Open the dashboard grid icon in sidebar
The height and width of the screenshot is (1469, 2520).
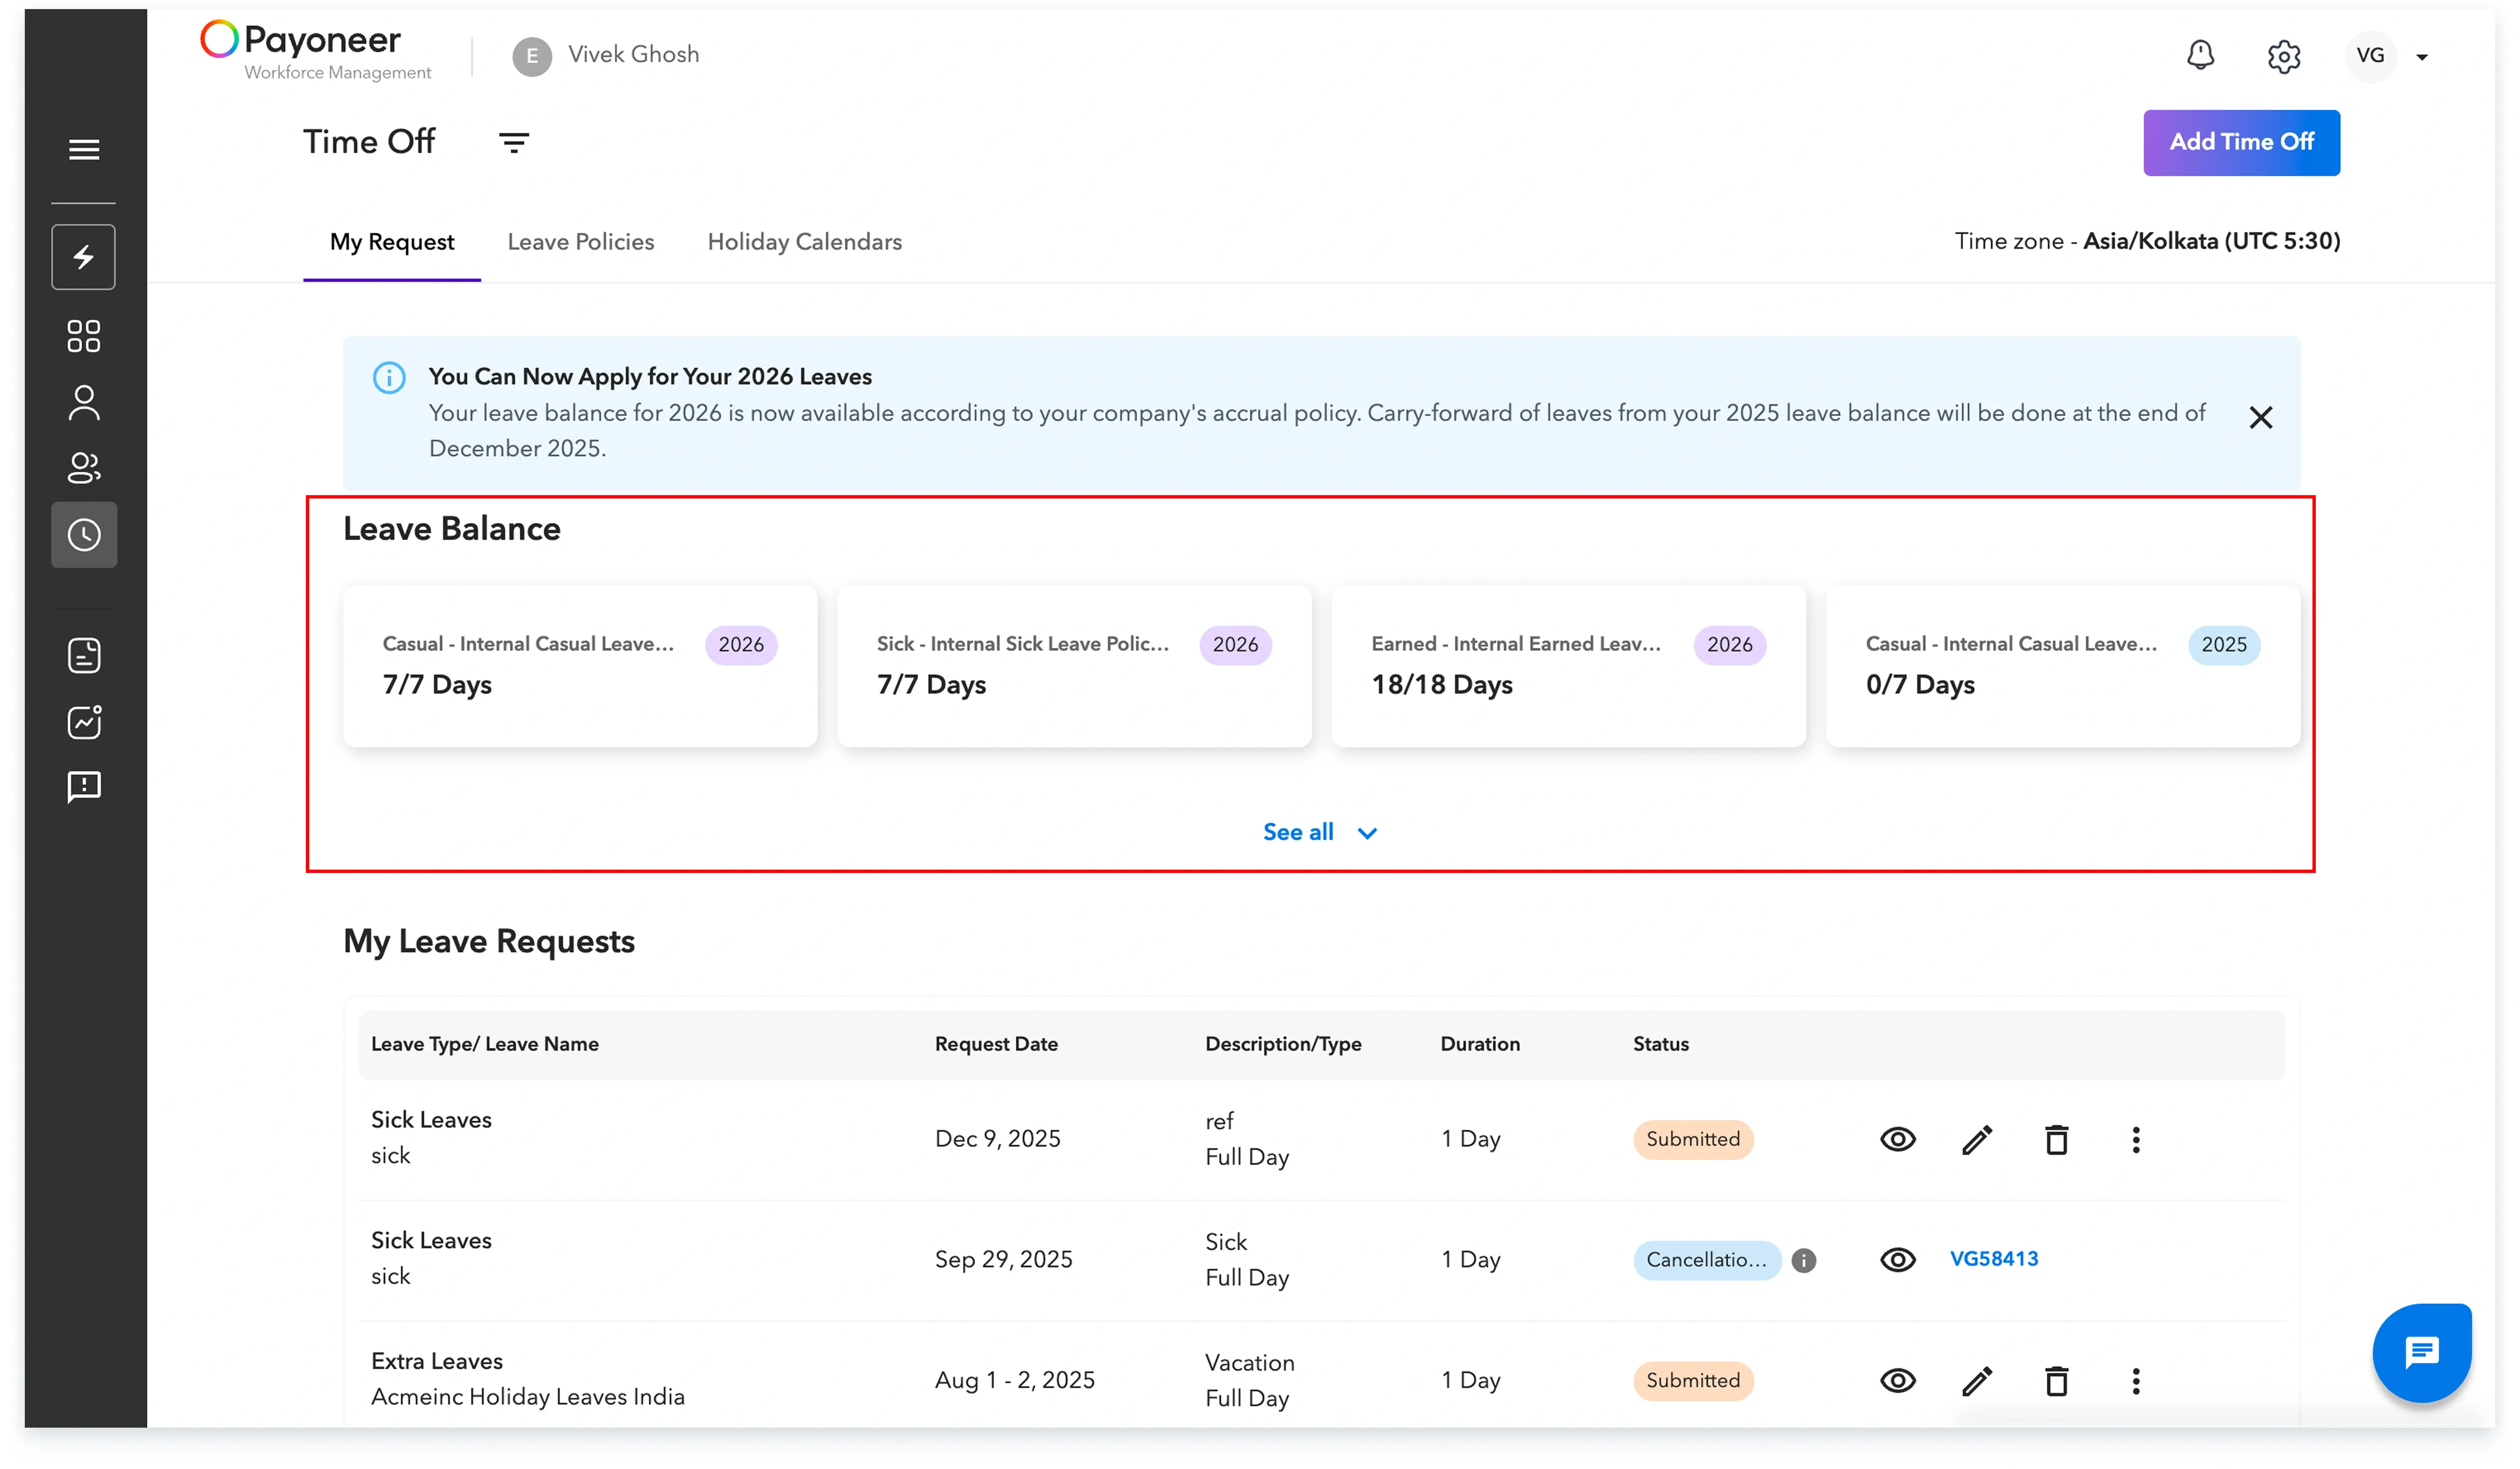pos(84,336)
